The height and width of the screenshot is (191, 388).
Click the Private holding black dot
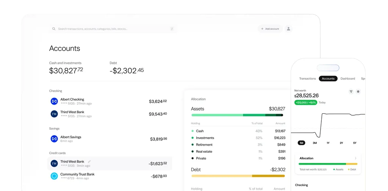[192, 158]
